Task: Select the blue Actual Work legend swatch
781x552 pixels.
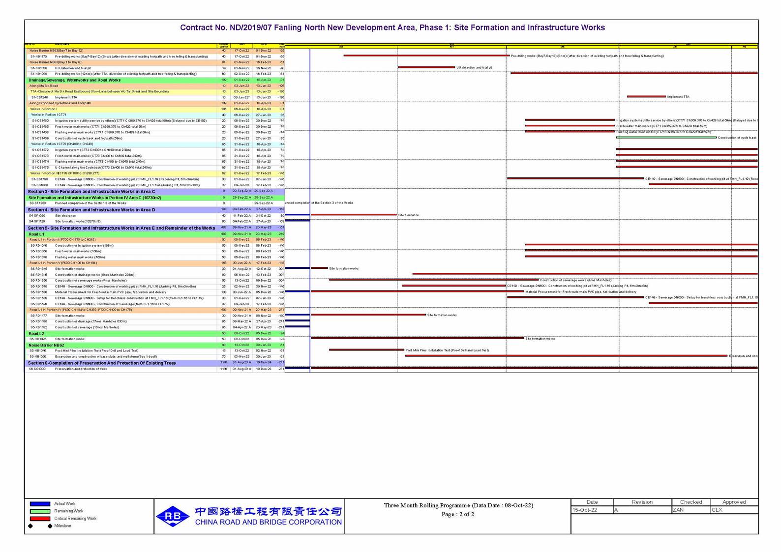Action: tap(40, 504)
